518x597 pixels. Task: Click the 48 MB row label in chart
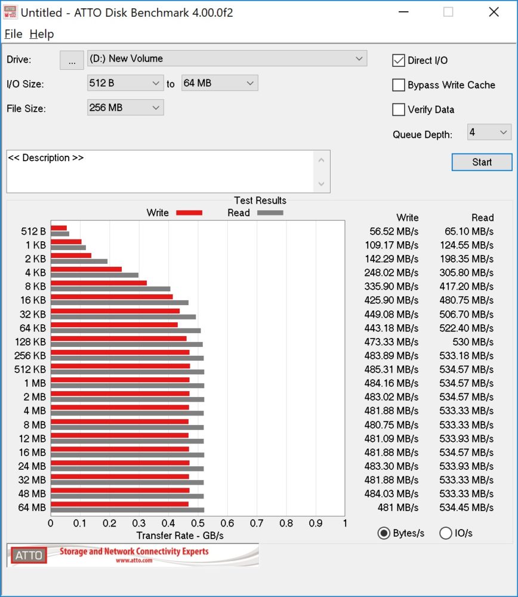[32, 494]
